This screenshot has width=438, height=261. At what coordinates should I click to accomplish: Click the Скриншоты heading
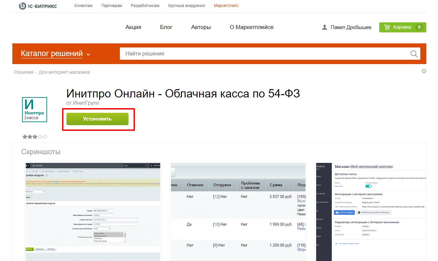tap(41, 152)
